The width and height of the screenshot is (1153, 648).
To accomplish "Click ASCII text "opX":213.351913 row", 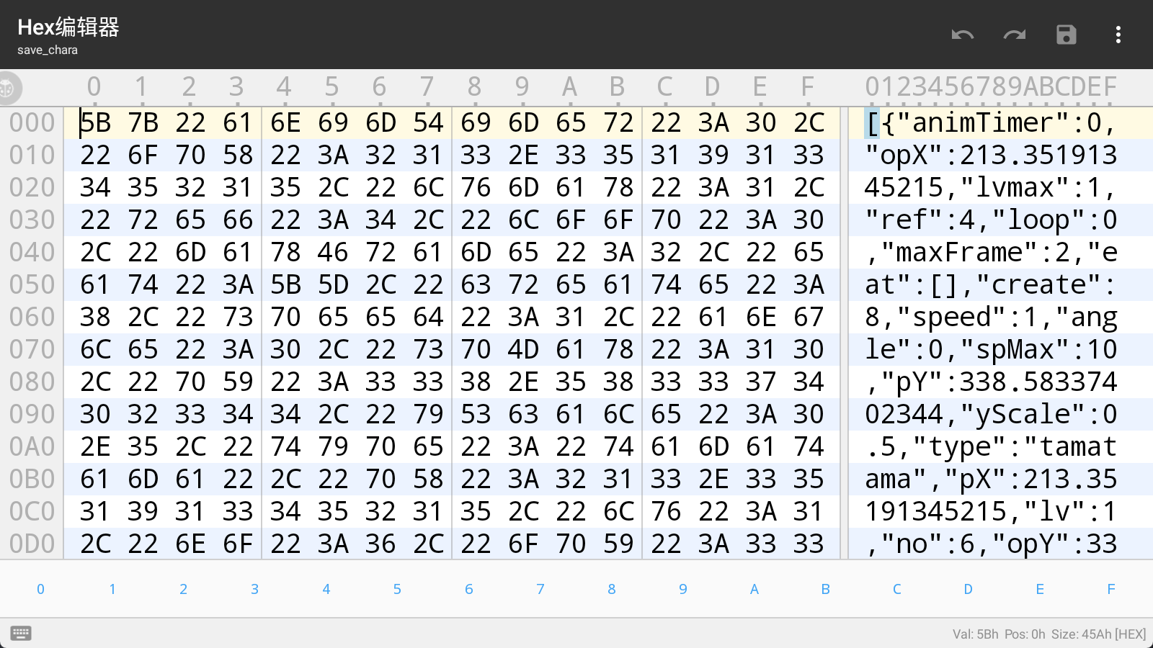I will [991, 156].
